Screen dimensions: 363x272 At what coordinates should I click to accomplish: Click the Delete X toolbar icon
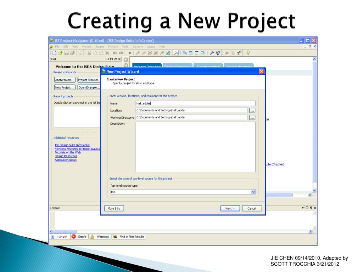point(107,53)
